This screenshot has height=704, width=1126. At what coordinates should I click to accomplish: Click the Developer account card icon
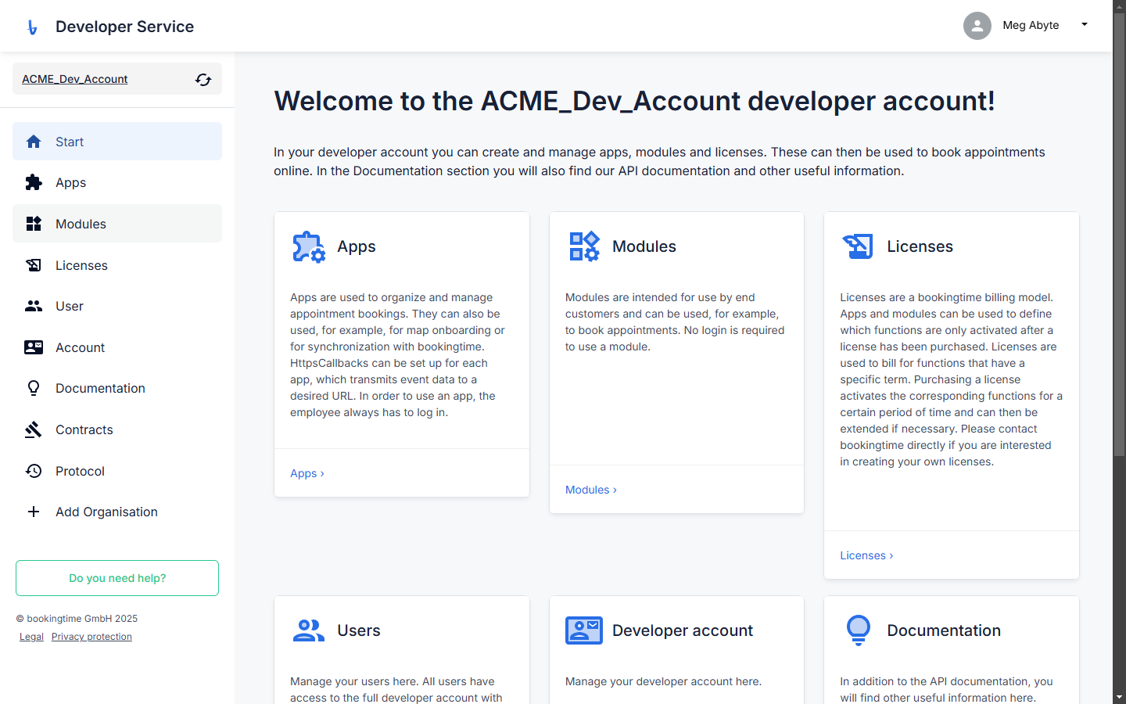tap(584, 630)
